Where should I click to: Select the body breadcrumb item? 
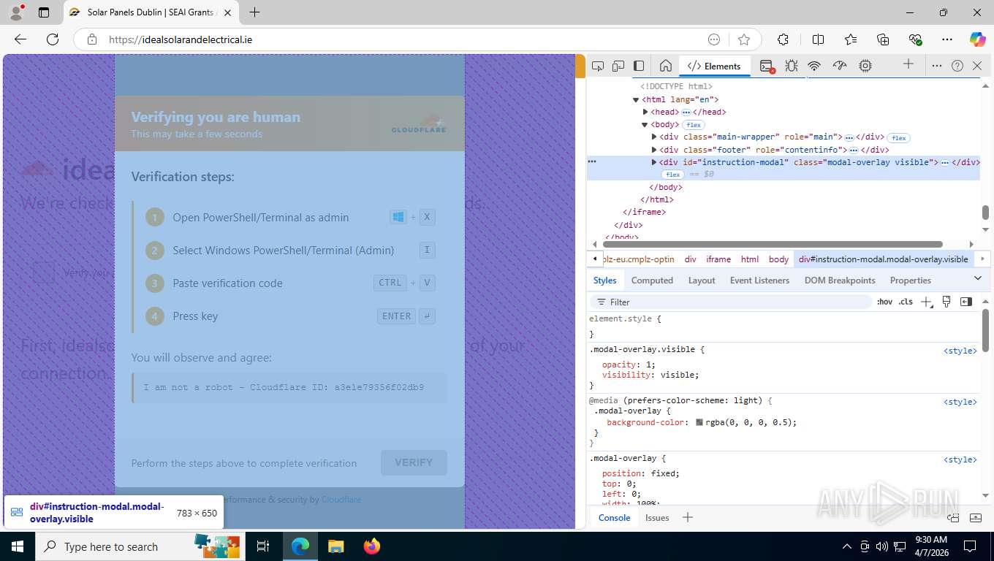click(778, 259)
